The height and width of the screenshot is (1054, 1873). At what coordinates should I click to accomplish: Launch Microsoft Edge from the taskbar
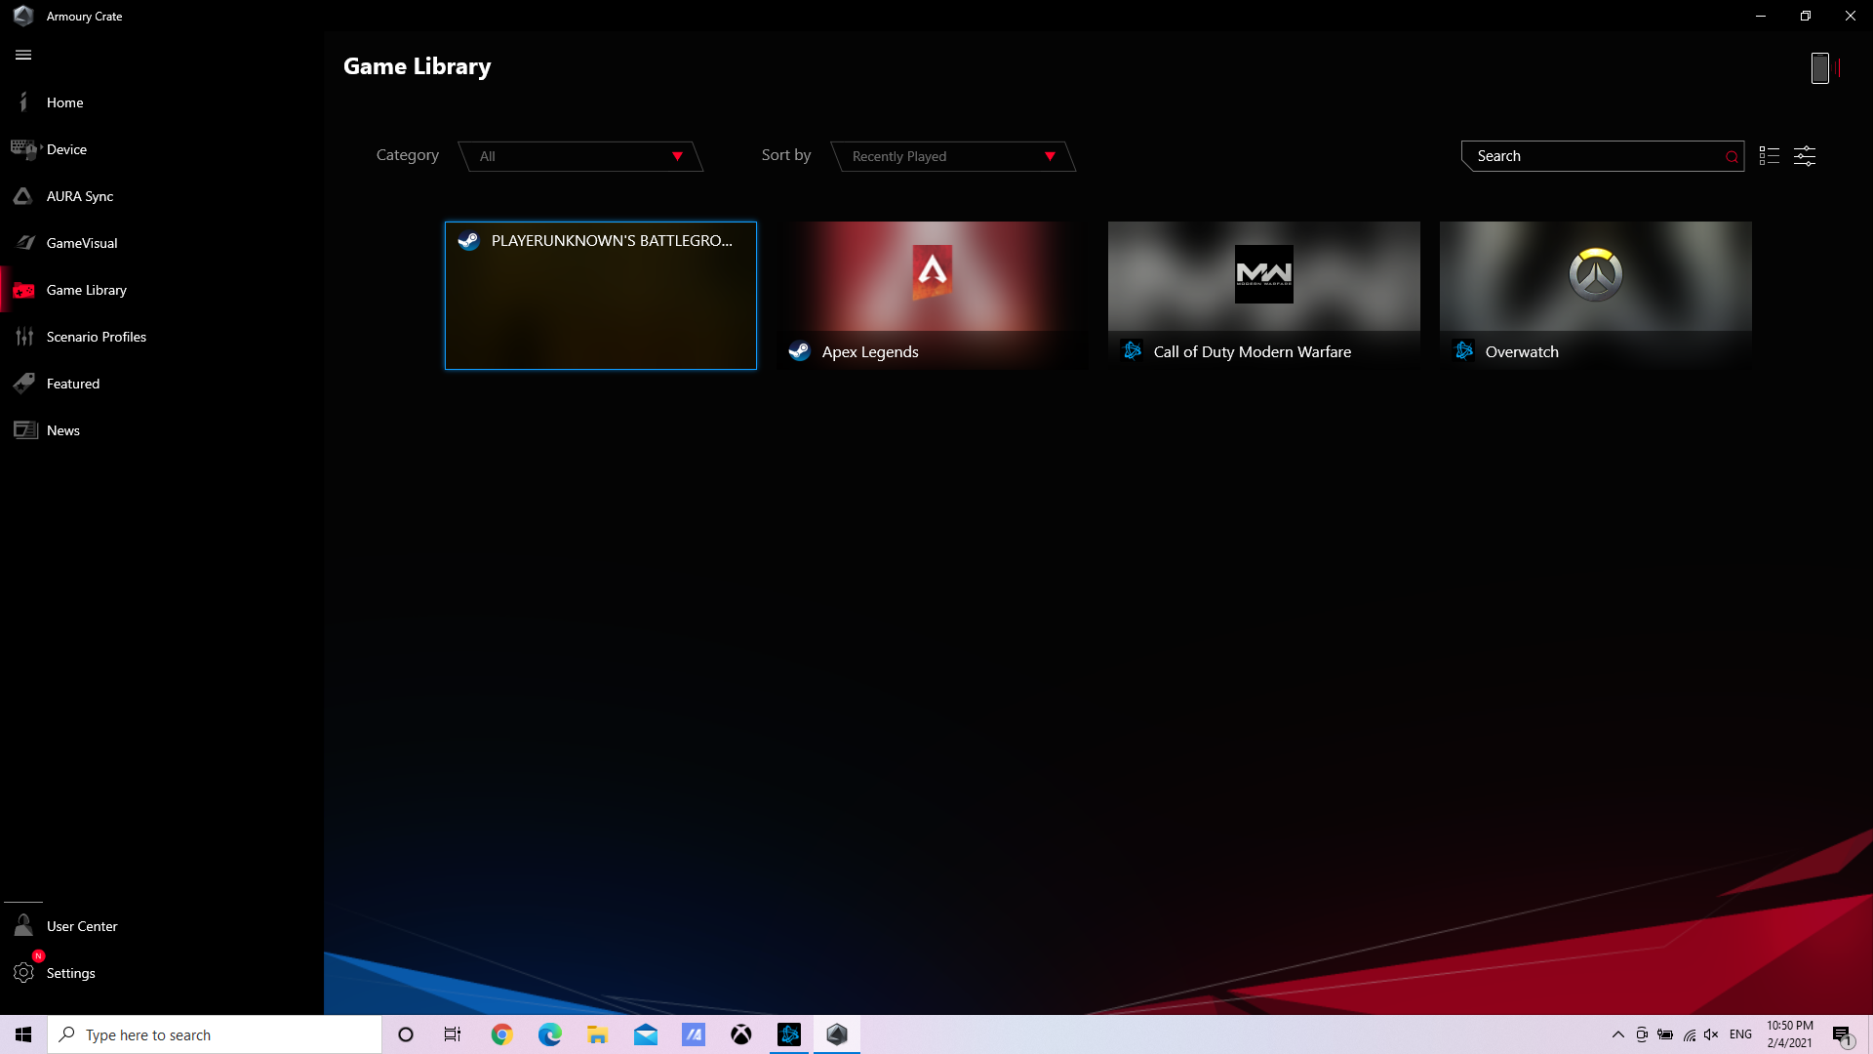[x=549, y=1034]
